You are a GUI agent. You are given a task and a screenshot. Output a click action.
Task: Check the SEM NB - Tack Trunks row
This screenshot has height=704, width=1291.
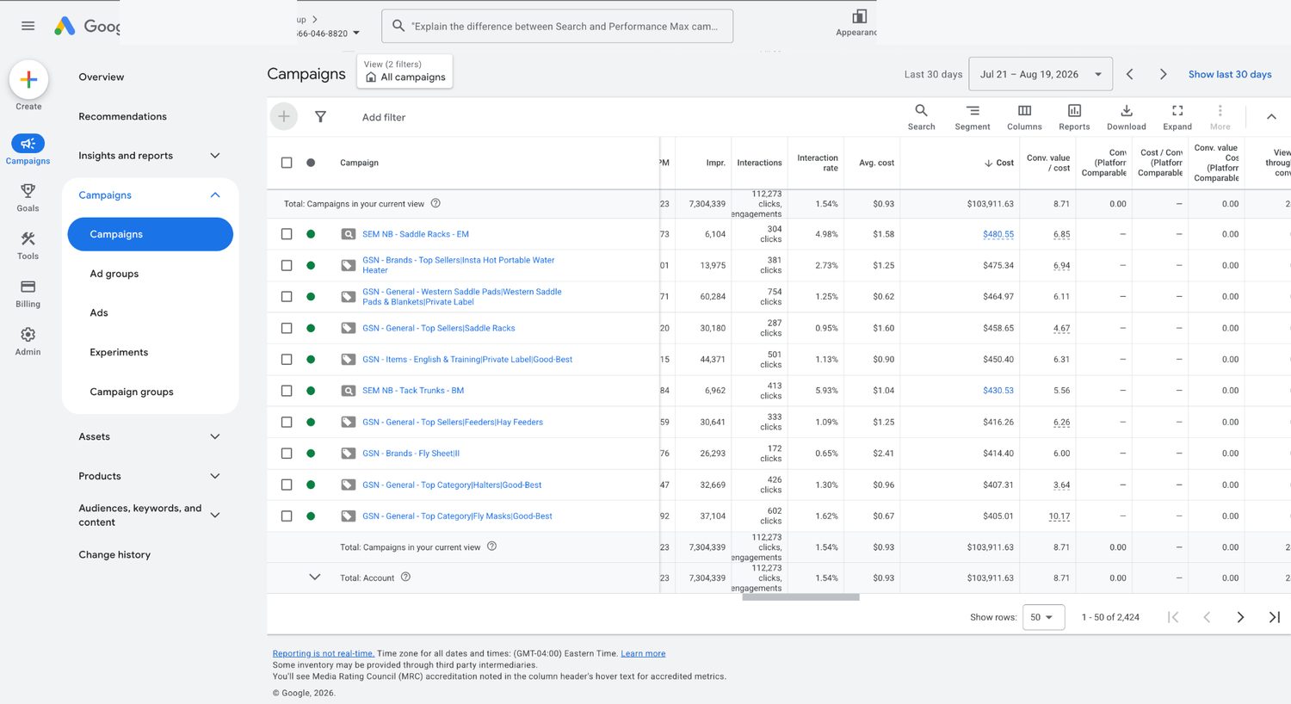tap(287, 391)
